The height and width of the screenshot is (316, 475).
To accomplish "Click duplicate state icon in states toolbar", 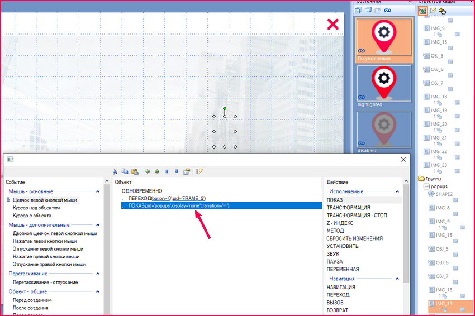I will pyautogui.click(x=368, y=10).
